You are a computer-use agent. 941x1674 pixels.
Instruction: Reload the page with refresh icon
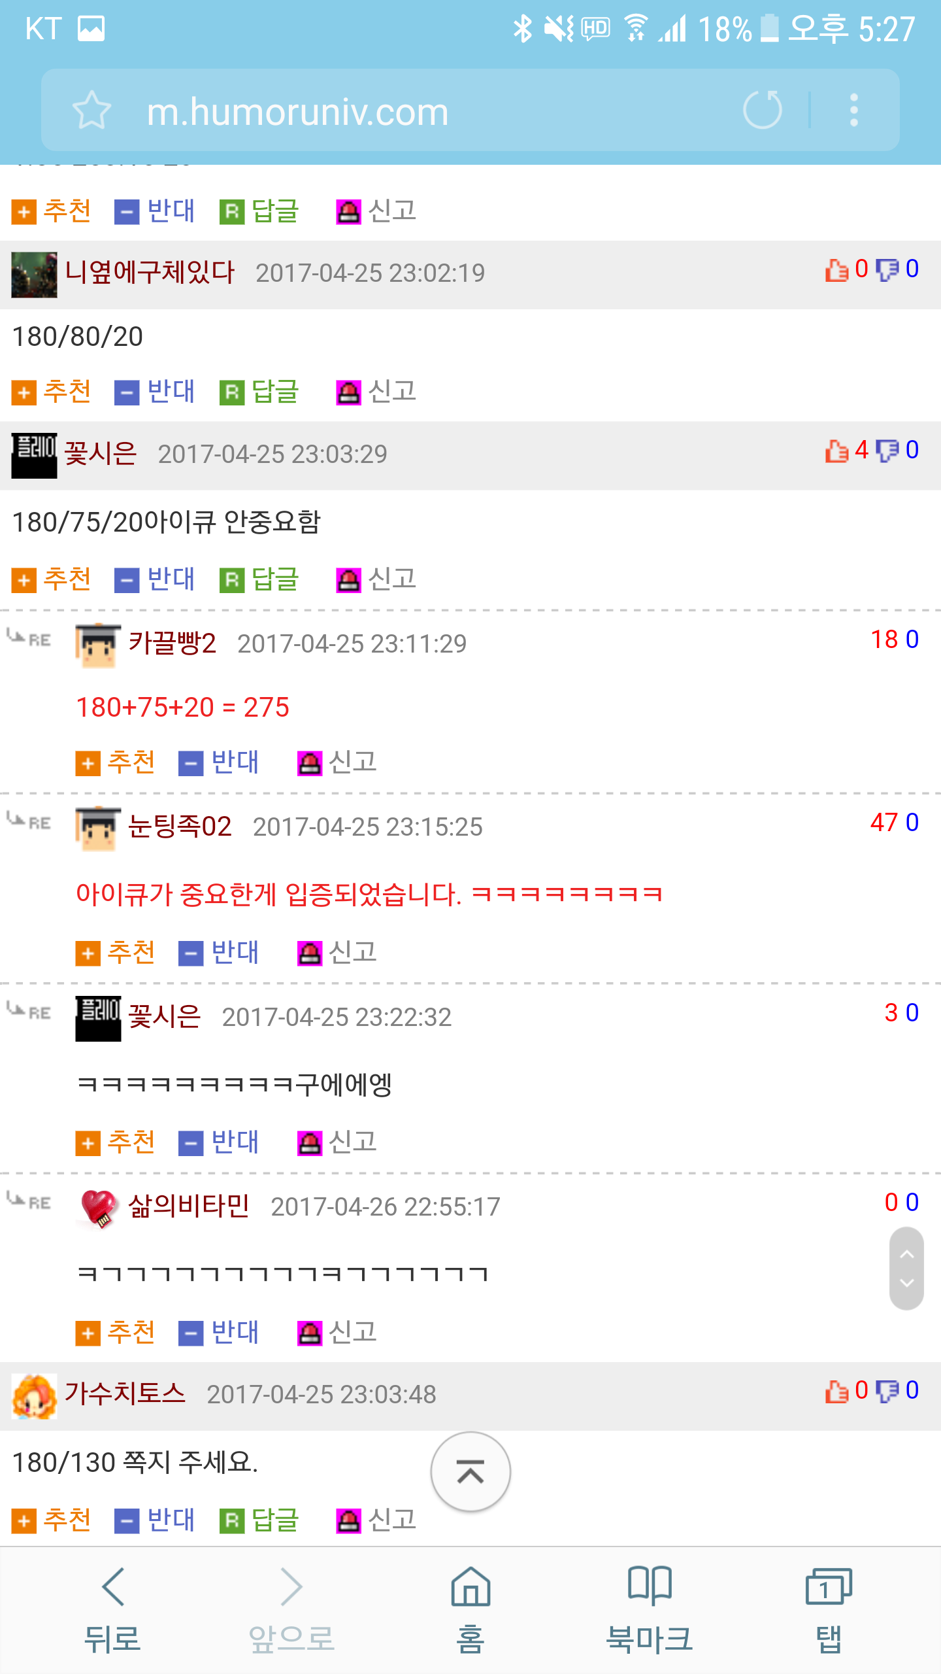(763, 110)
